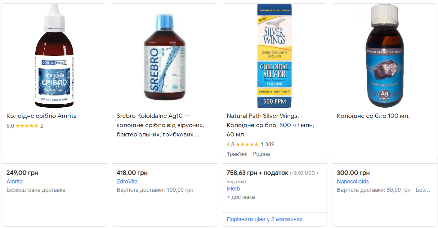Click the 418,00 грн price

(x=132, y=173)
